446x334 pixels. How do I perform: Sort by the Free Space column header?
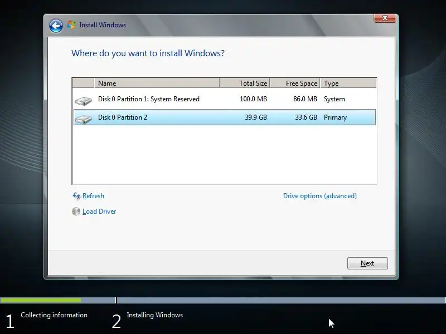[x=295, y=83]
